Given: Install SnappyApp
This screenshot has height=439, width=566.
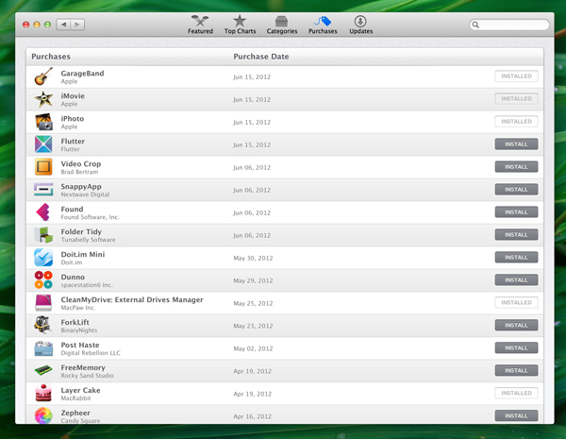Looking at the screenshot, I should [516, 190].
